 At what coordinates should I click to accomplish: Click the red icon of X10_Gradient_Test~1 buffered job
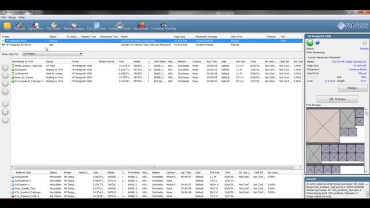pyautogui.click(x=13, y=196)
